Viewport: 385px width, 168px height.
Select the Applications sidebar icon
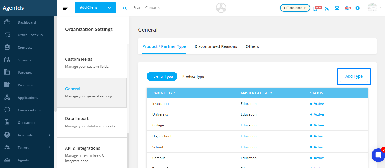coord(7,97)
